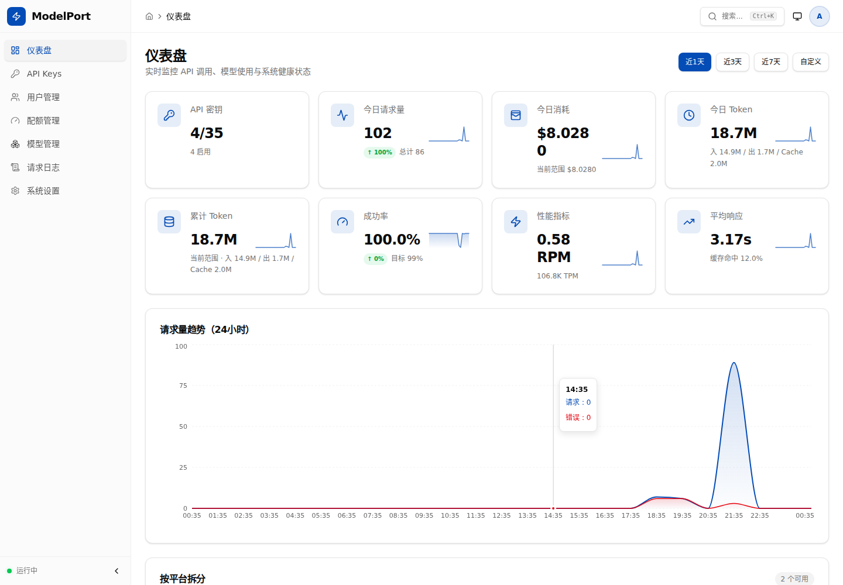
Task: Open 系统设置 page
Action: [x=65, y=191]
